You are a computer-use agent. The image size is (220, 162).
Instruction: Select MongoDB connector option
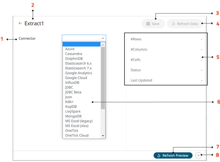(x=74, y=116)
